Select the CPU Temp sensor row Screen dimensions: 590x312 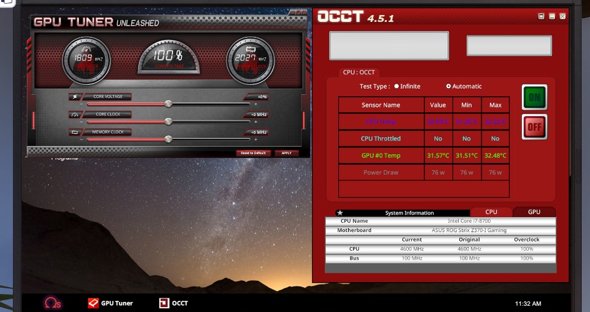pos(424,122)
